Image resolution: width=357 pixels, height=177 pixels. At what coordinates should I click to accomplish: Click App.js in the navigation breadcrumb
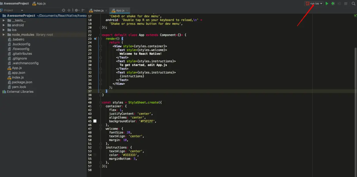(x=41, y=3)
